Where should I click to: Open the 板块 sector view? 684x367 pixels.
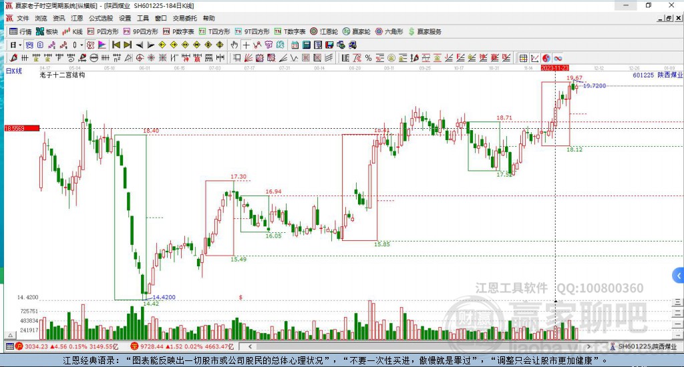[47, 31]
